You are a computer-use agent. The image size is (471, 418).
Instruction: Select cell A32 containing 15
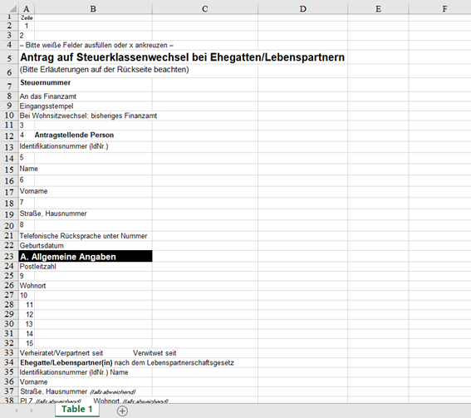(x=27, y=343)
